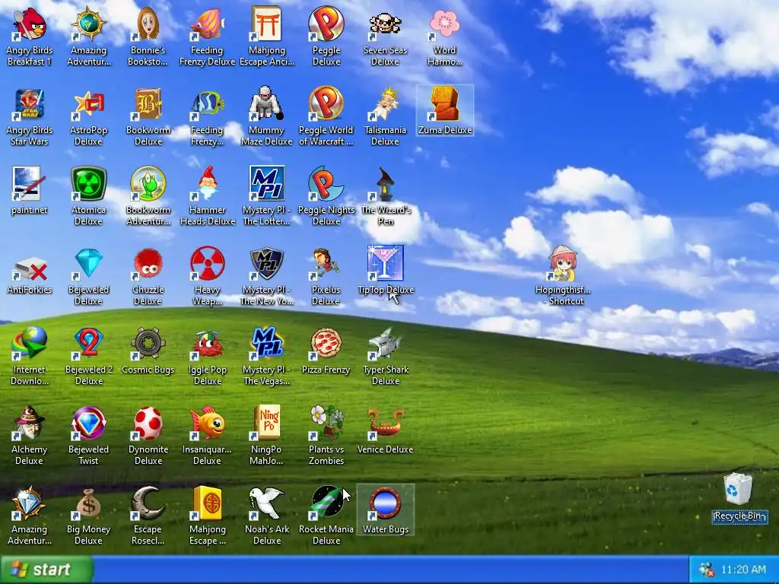
Task: Select the second Feeding Frenzy angelfish icon
Action: tap(207, 104)
